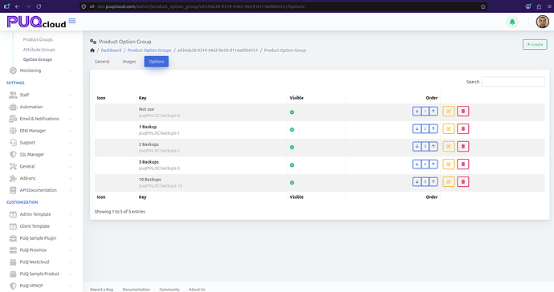Open Option Groups in sidebar
Screen dimensions: 554x292
pyautogui.click(x=38, y=59)
